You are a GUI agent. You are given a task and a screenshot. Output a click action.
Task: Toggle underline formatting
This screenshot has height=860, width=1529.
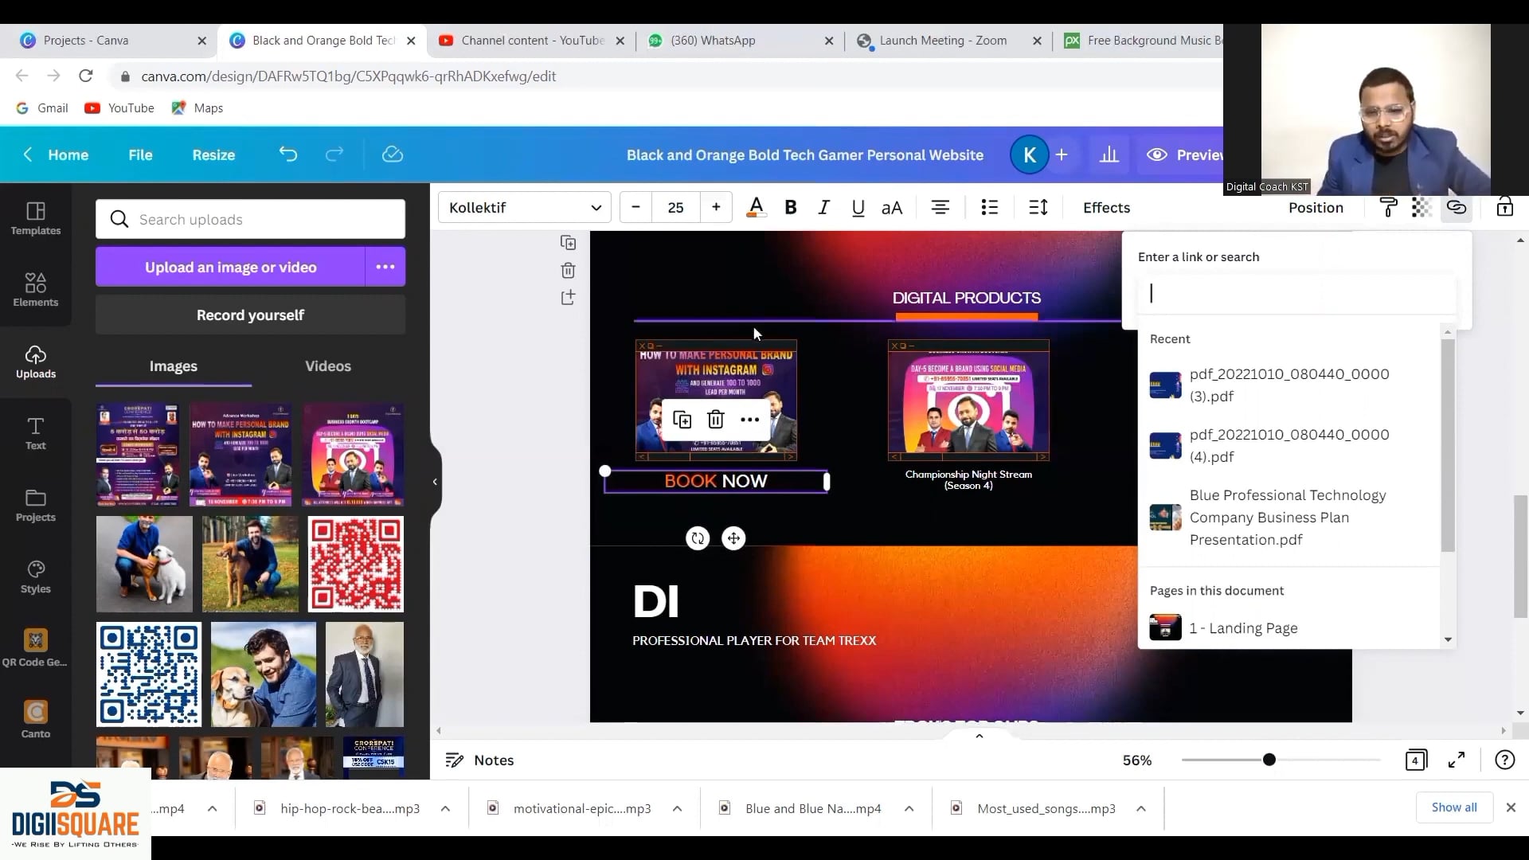coord(858,208)
